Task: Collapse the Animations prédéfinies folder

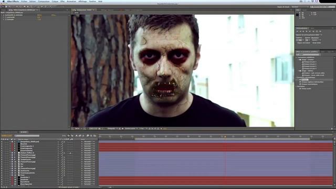Action: (x=297, y=57)
